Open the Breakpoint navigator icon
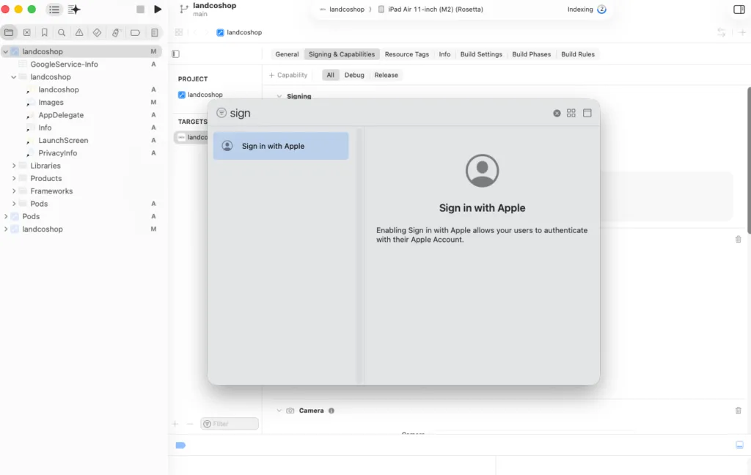The width and height of the screenshot is (751, 475). pos(135,32)
